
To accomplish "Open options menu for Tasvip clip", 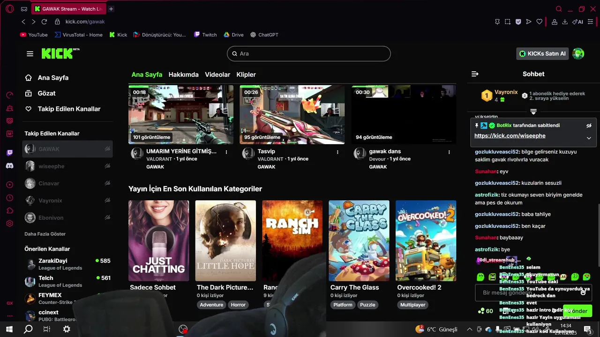I will point(337,152).
